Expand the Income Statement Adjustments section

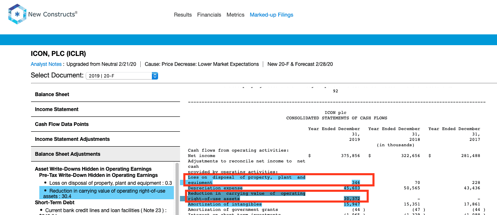pyautogui.click(x=105, y=139)
